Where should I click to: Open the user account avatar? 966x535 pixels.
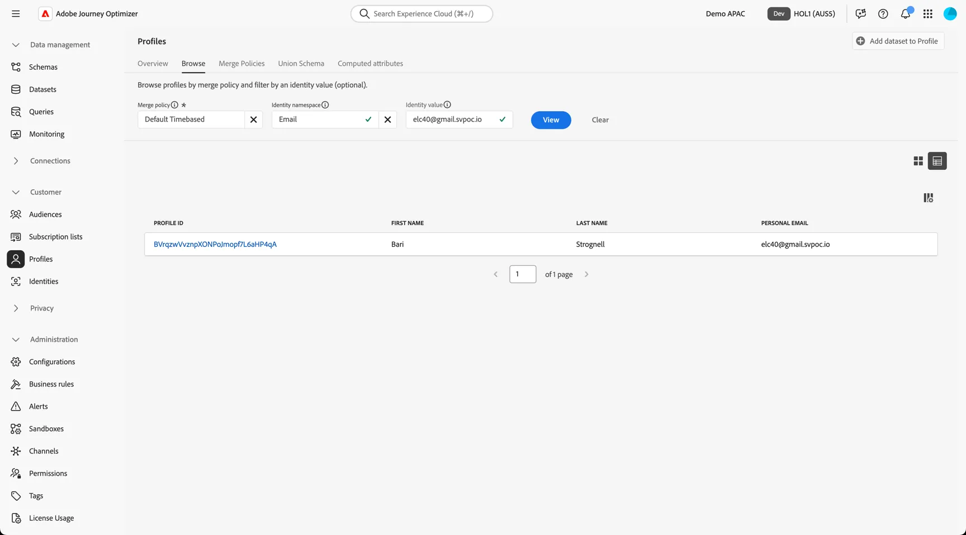point(950,14)
